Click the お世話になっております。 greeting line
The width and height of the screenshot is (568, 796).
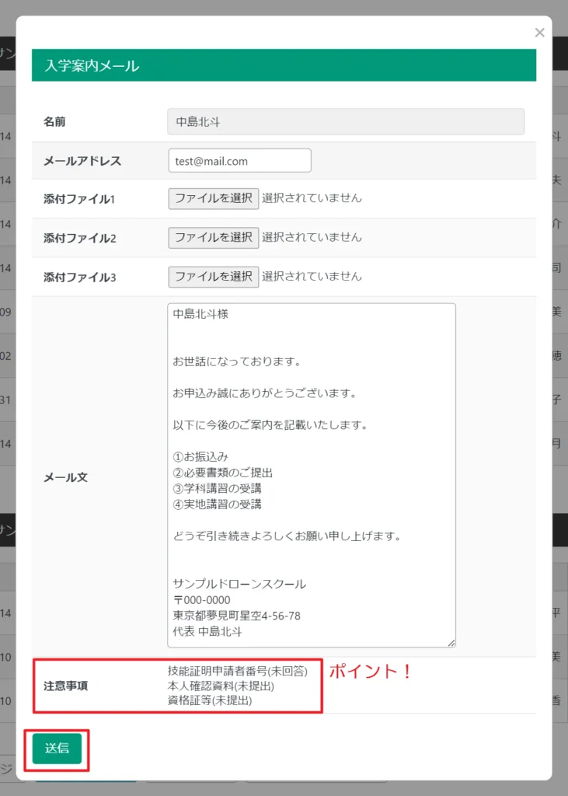236,361
